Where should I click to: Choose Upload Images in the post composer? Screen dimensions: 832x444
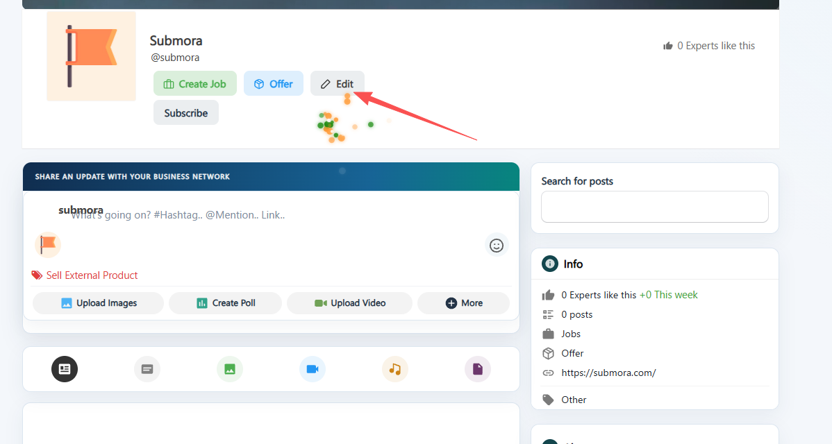coord(98,303)
